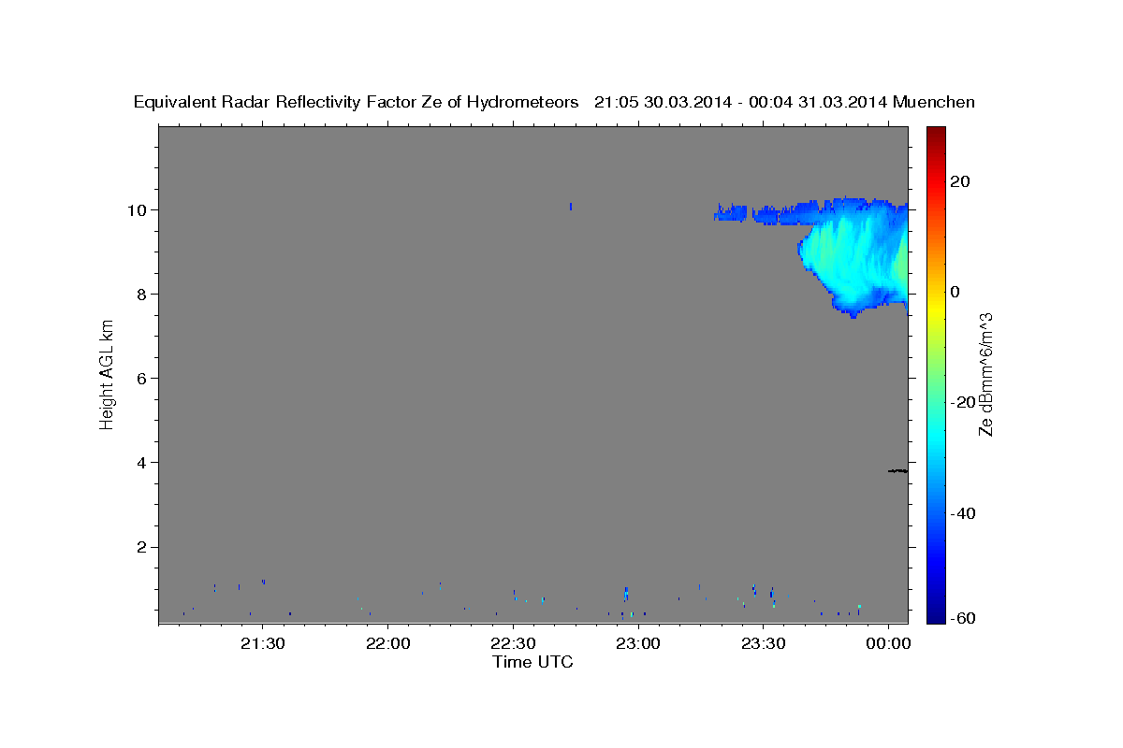
Task: Click the 'Ze dBmm^6/m^3' colorbar title
Action: point(985,374)
